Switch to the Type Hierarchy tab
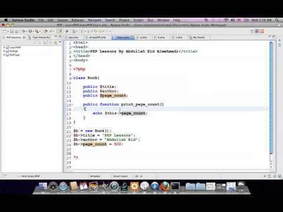 [40, 37]
